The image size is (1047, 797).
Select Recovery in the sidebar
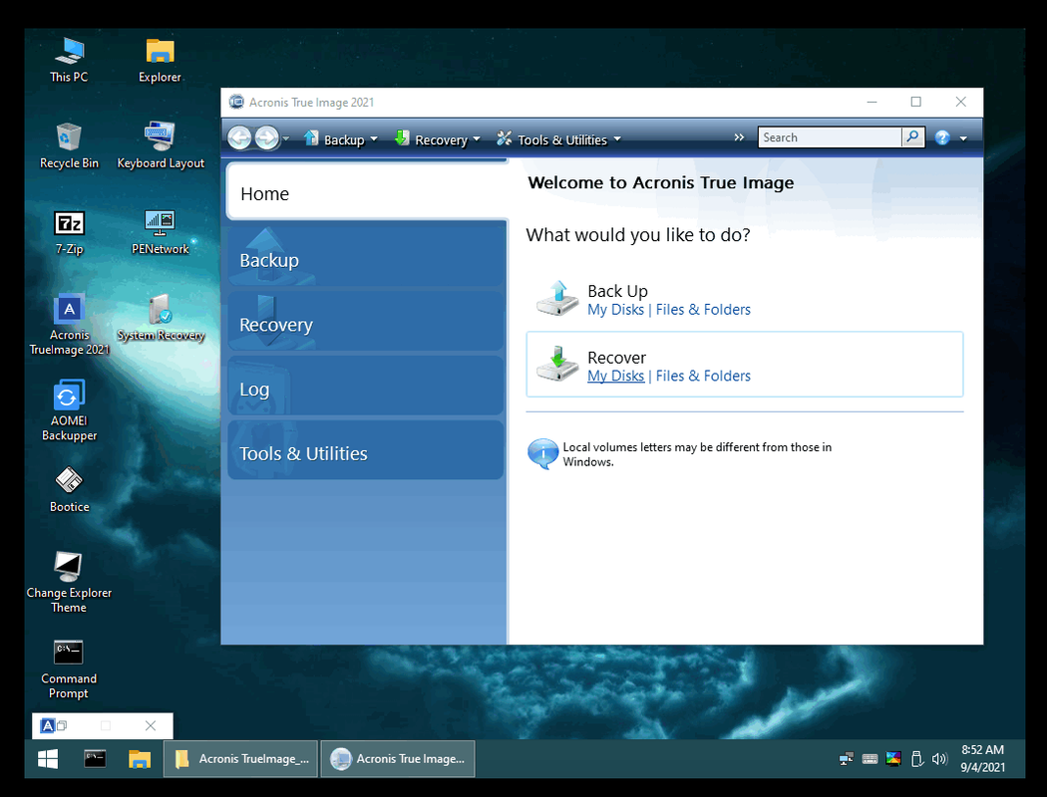click(x=365, y=322)
